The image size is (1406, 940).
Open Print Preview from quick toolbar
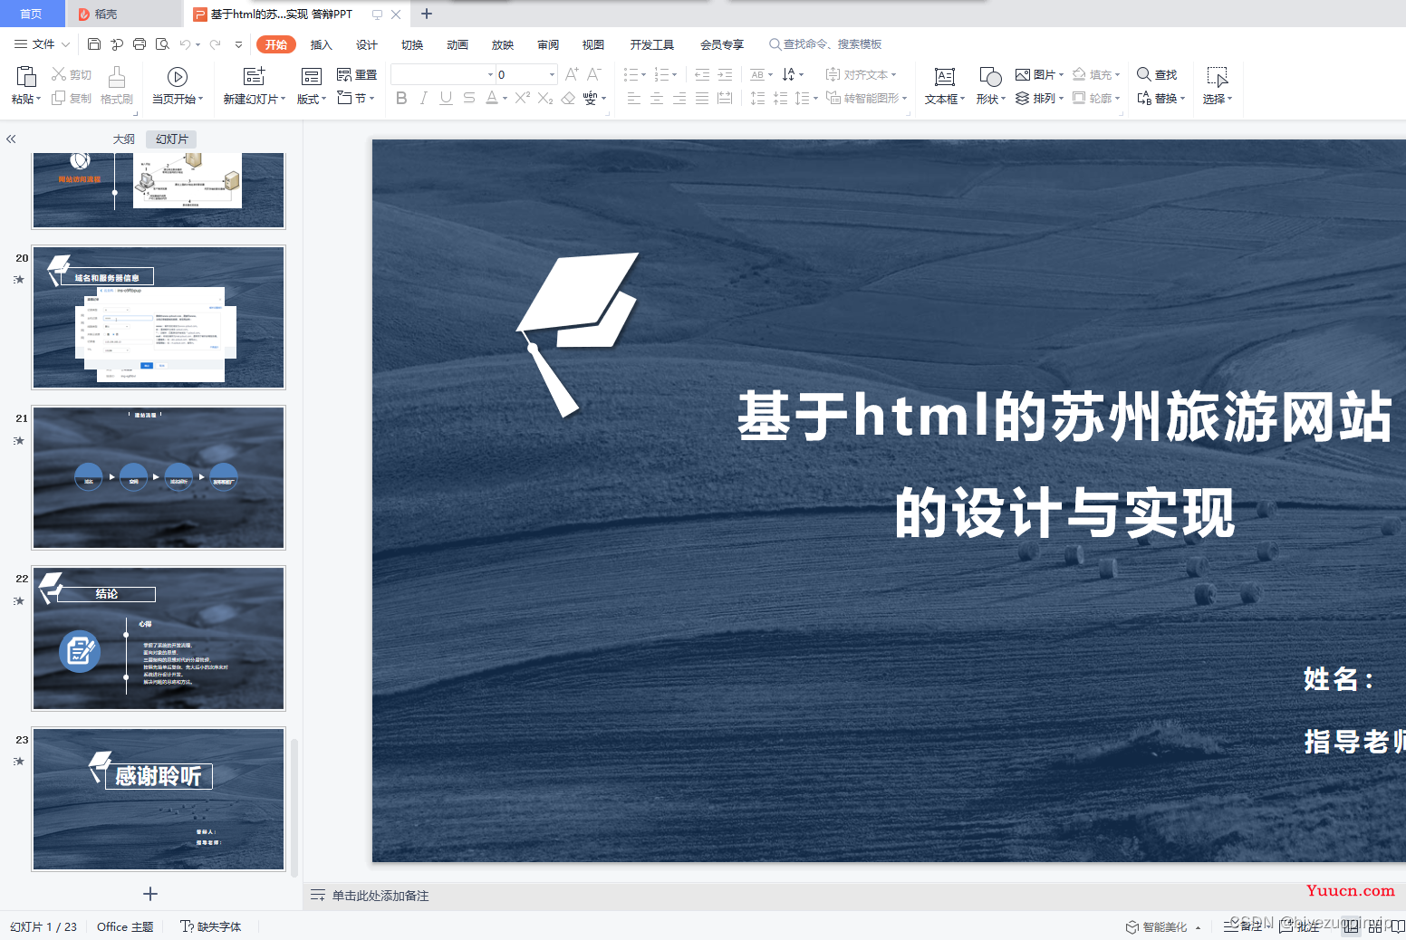pos(162,43)
